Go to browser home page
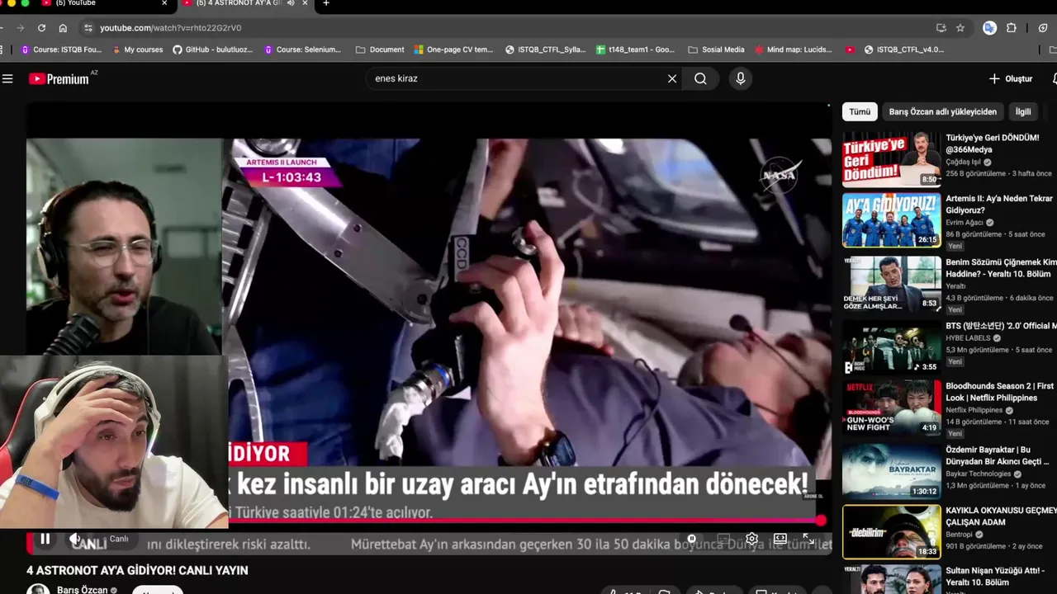 coord(63,28)
